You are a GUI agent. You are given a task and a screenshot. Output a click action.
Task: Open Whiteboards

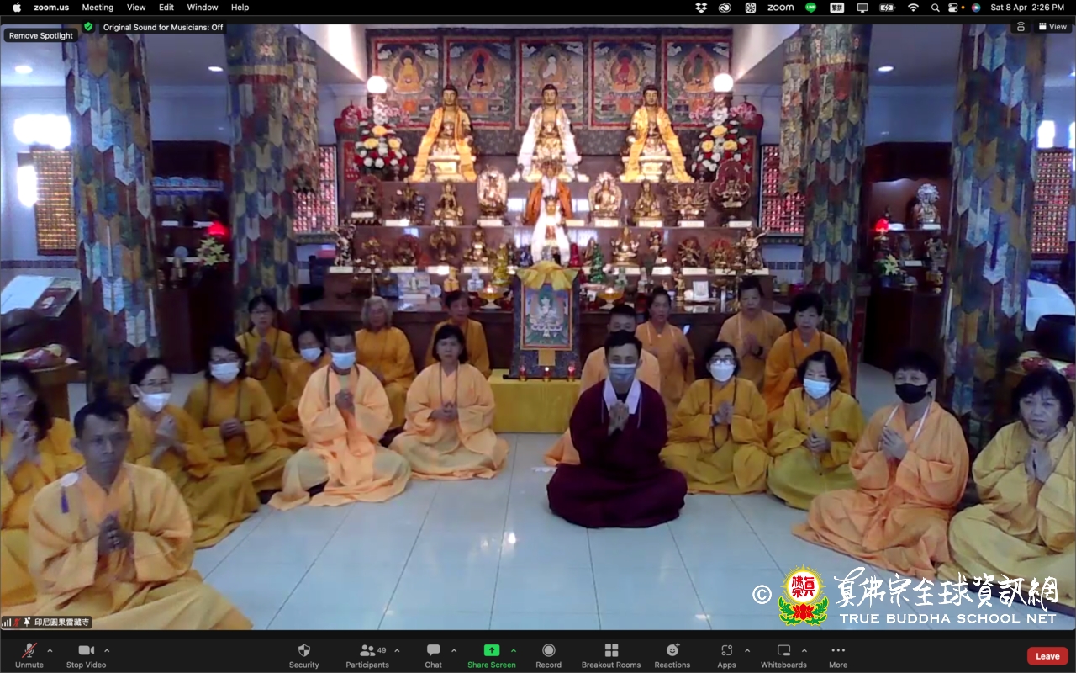click(x=783, y=651)
